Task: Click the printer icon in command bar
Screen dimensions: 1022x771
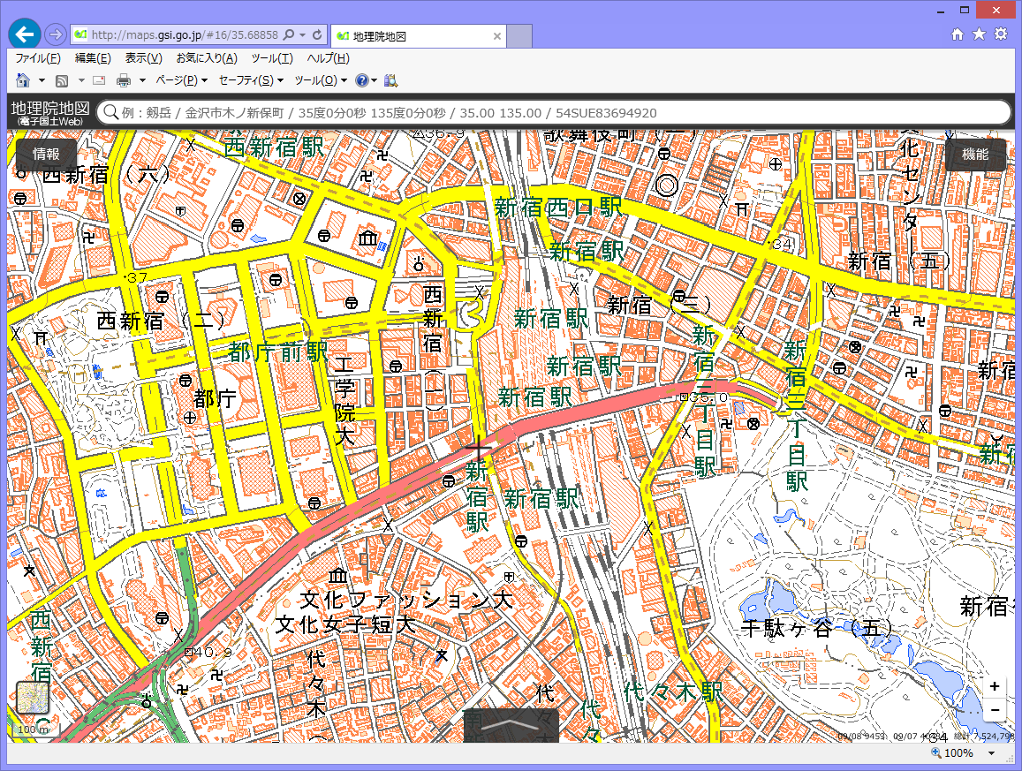Action: point(124,80)
